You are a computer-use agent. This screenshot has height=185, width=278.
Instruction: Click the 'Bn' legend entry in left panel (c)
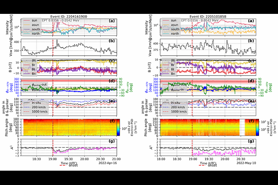click(x=34, y=73)
